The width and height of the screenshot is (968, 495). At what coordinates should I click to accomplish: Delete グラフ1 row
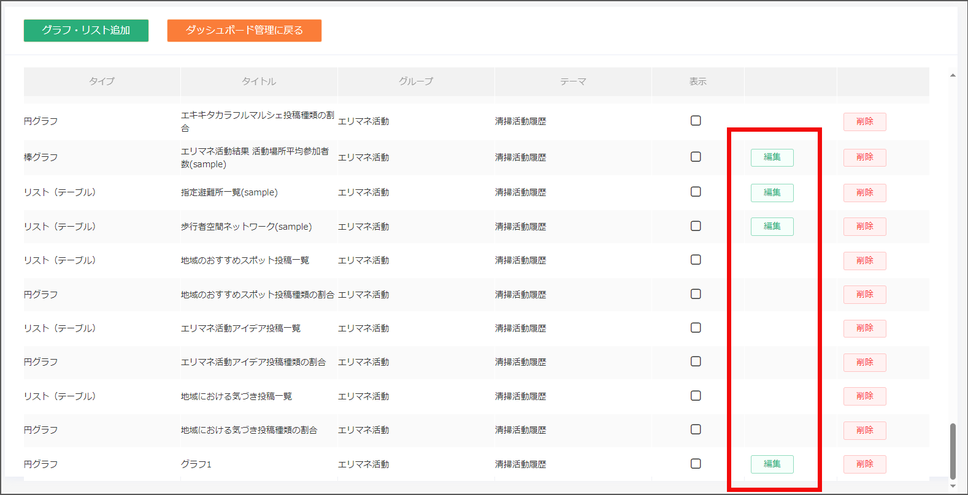click(865, 464)
